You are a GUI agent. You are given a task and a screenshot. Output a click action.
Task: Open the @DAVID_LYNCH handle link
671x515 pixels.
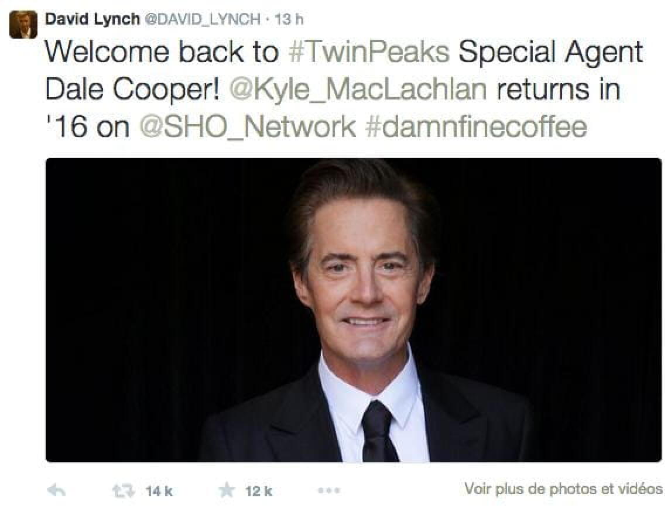click(x=202, y=19)
